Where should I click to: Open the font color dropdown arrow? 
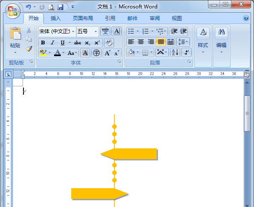(x=64, y=53)
